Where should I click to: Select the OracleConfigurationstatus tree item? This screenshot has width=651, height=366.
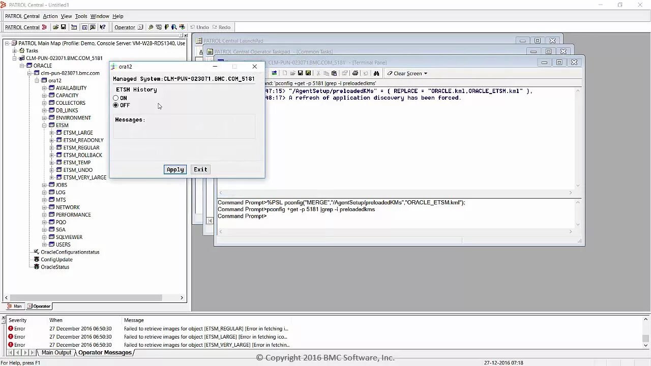70,252
